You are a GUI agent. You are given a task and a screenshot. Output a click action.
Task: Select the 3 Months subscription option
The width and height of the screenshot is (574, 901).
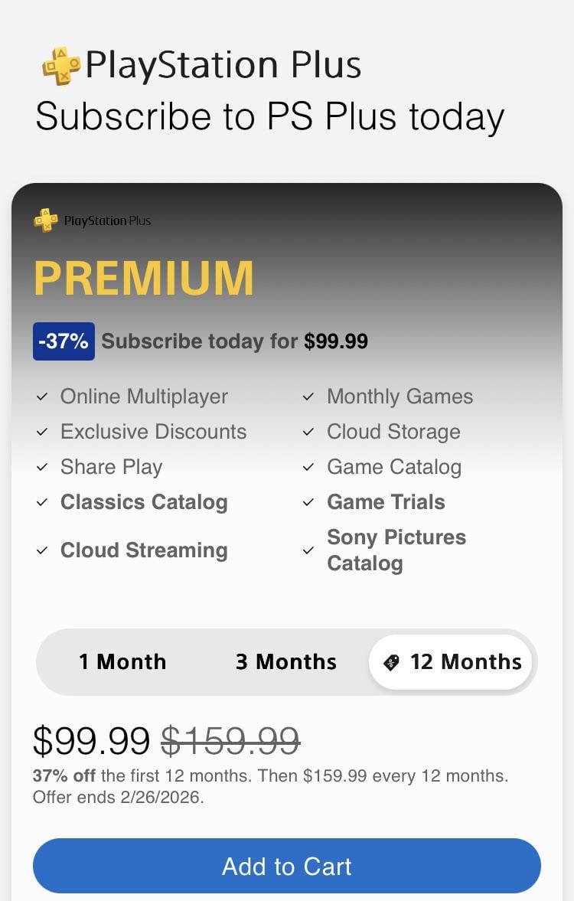tap(286, 662)
